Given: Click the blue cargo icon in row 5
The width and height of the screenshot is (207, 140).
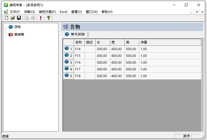Looking at the screenshot, I should pos(67,75).
